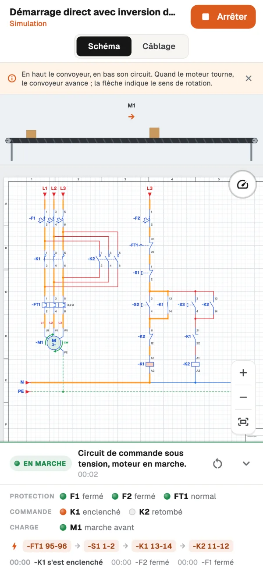
Task: Click the K2 retombé command status
Action: point(156,512)
